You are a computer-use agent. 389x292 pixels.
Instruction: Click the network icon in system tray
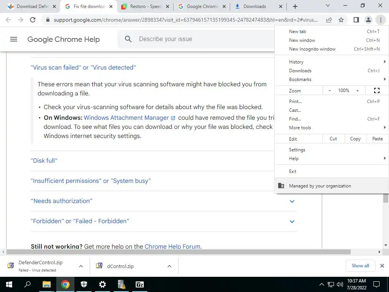coord(331,284)
